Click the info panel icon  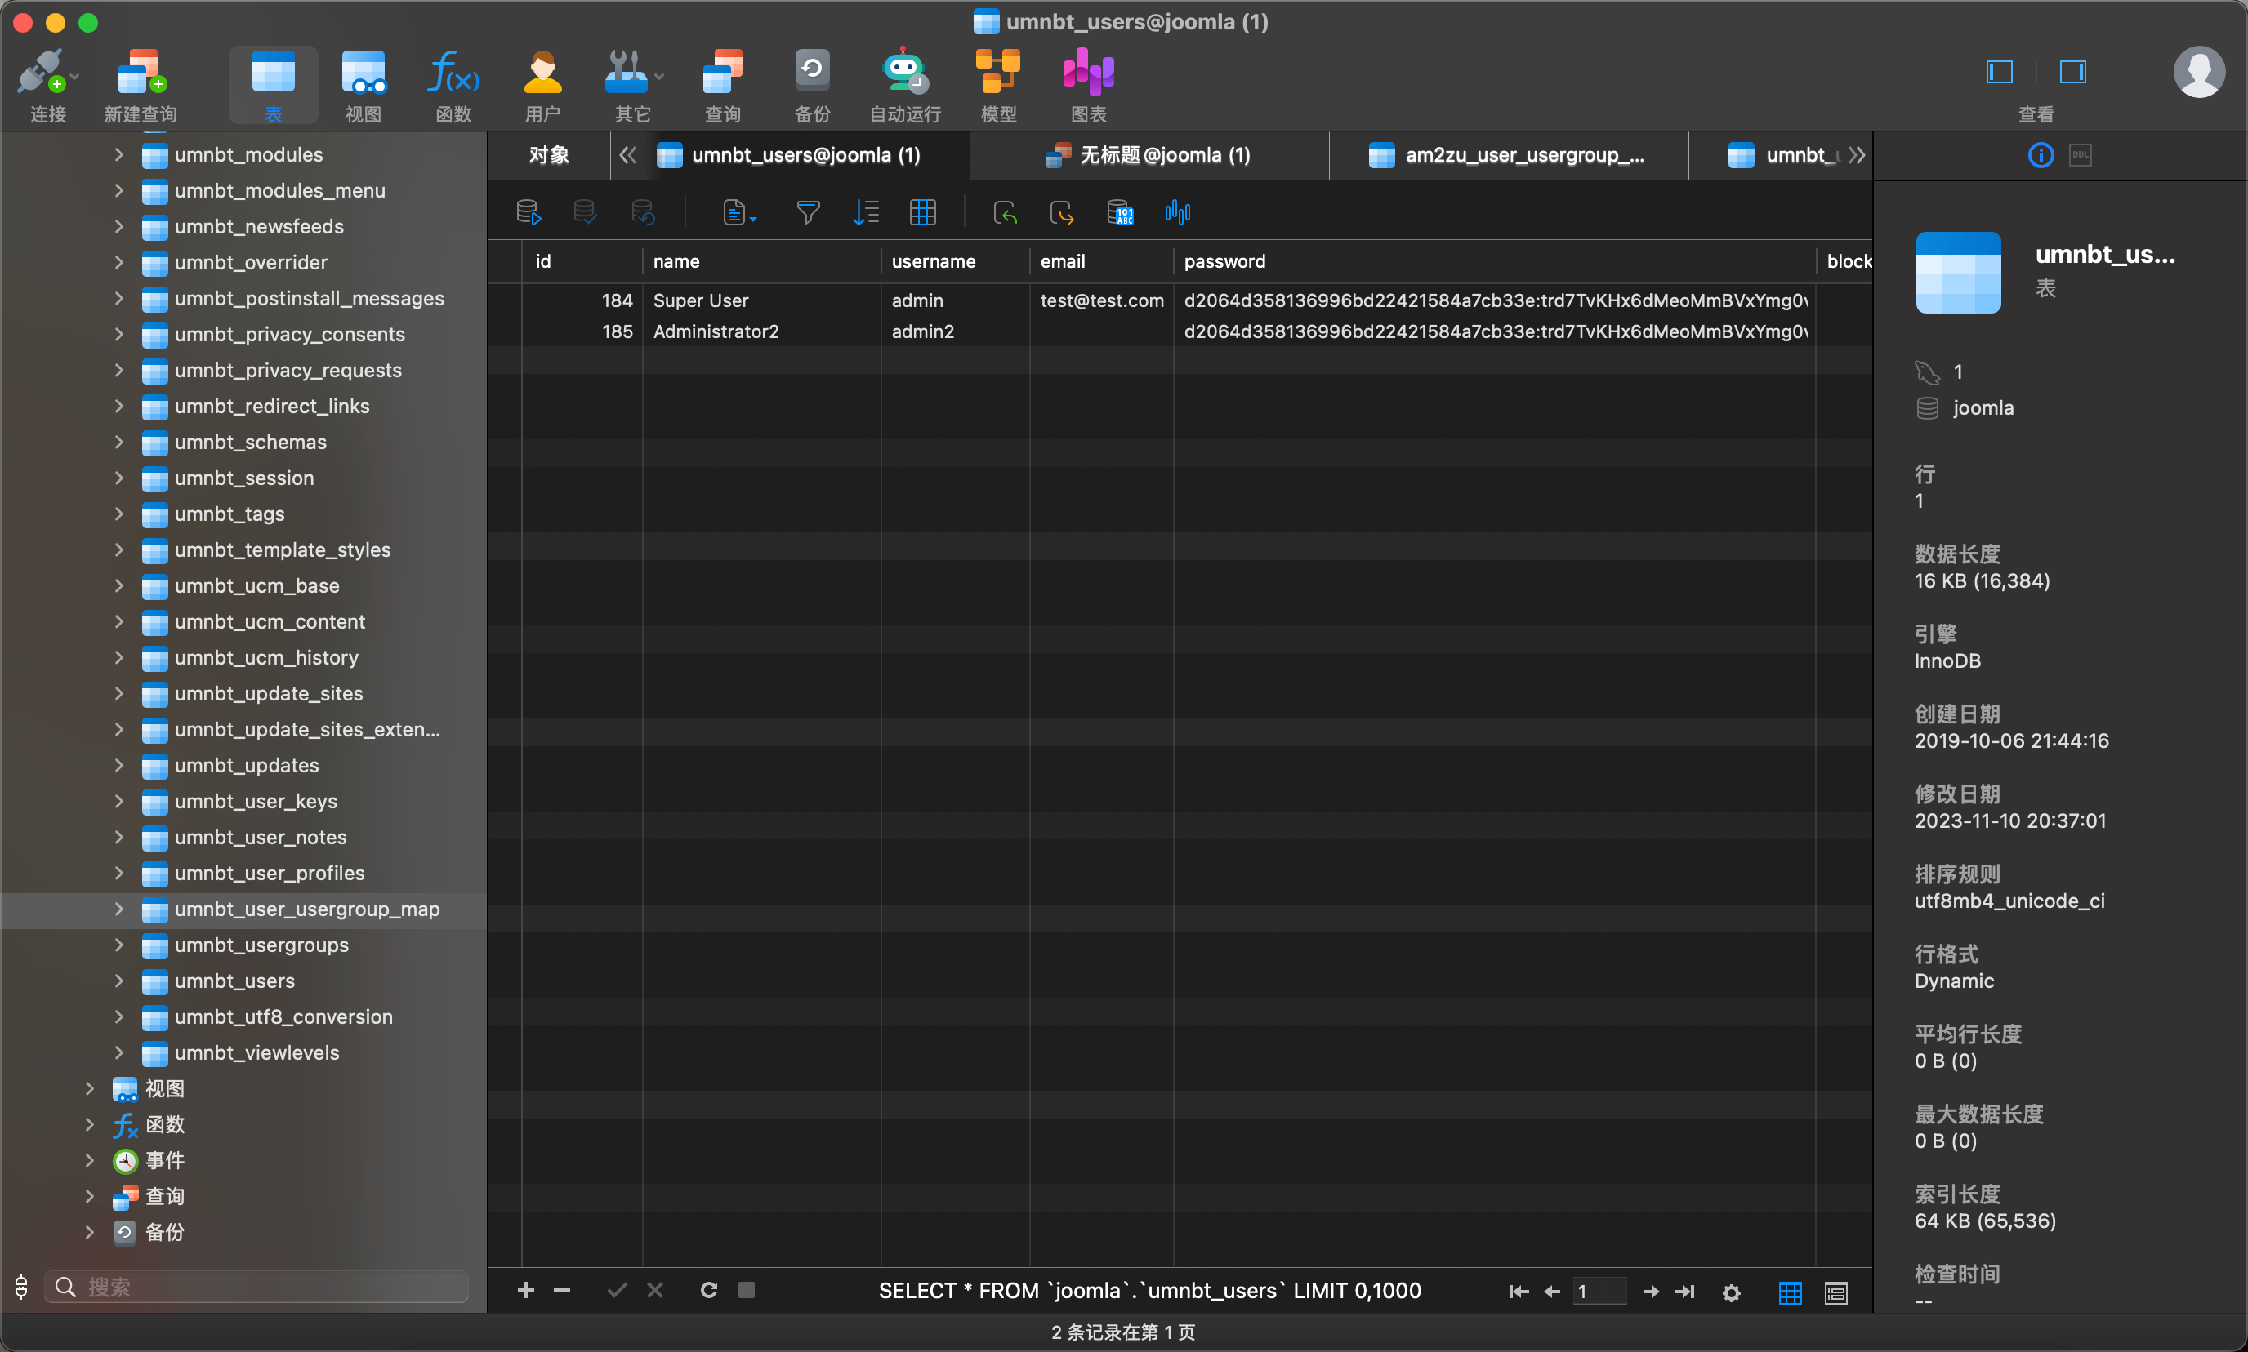2041,155
